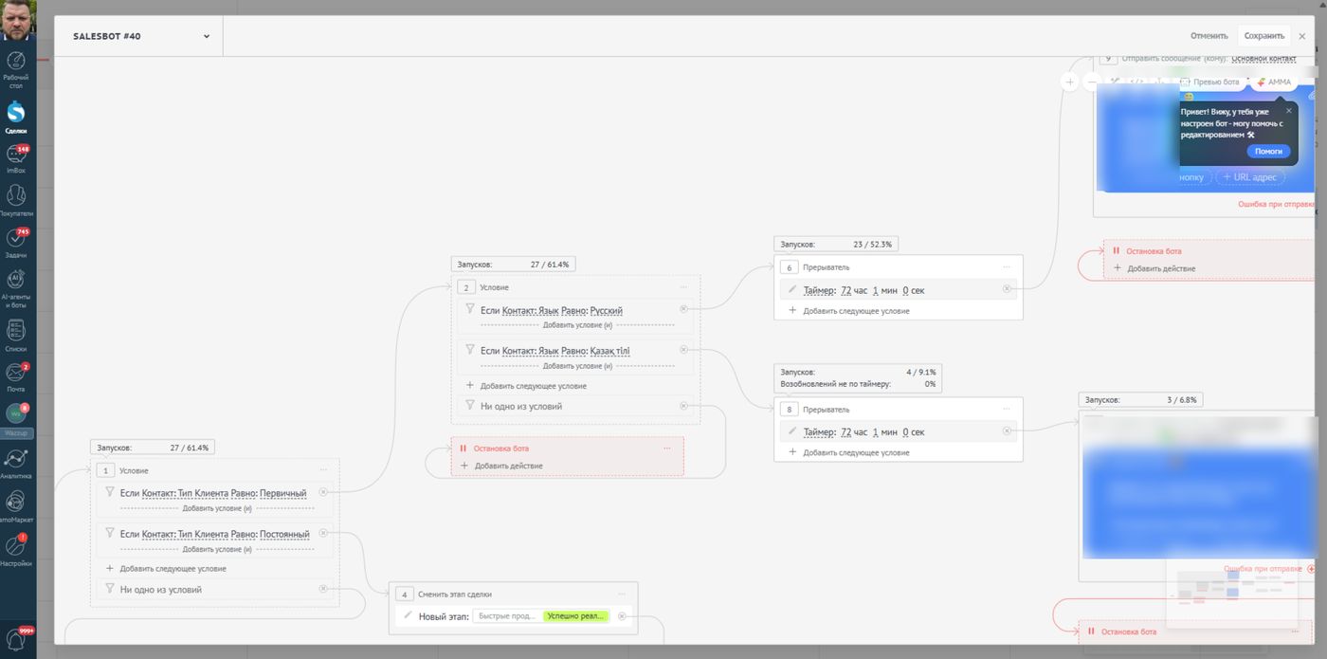The image size is (1327, 659).
Task: Click Отменить to cancel changes
Action: pos(1209,36)
